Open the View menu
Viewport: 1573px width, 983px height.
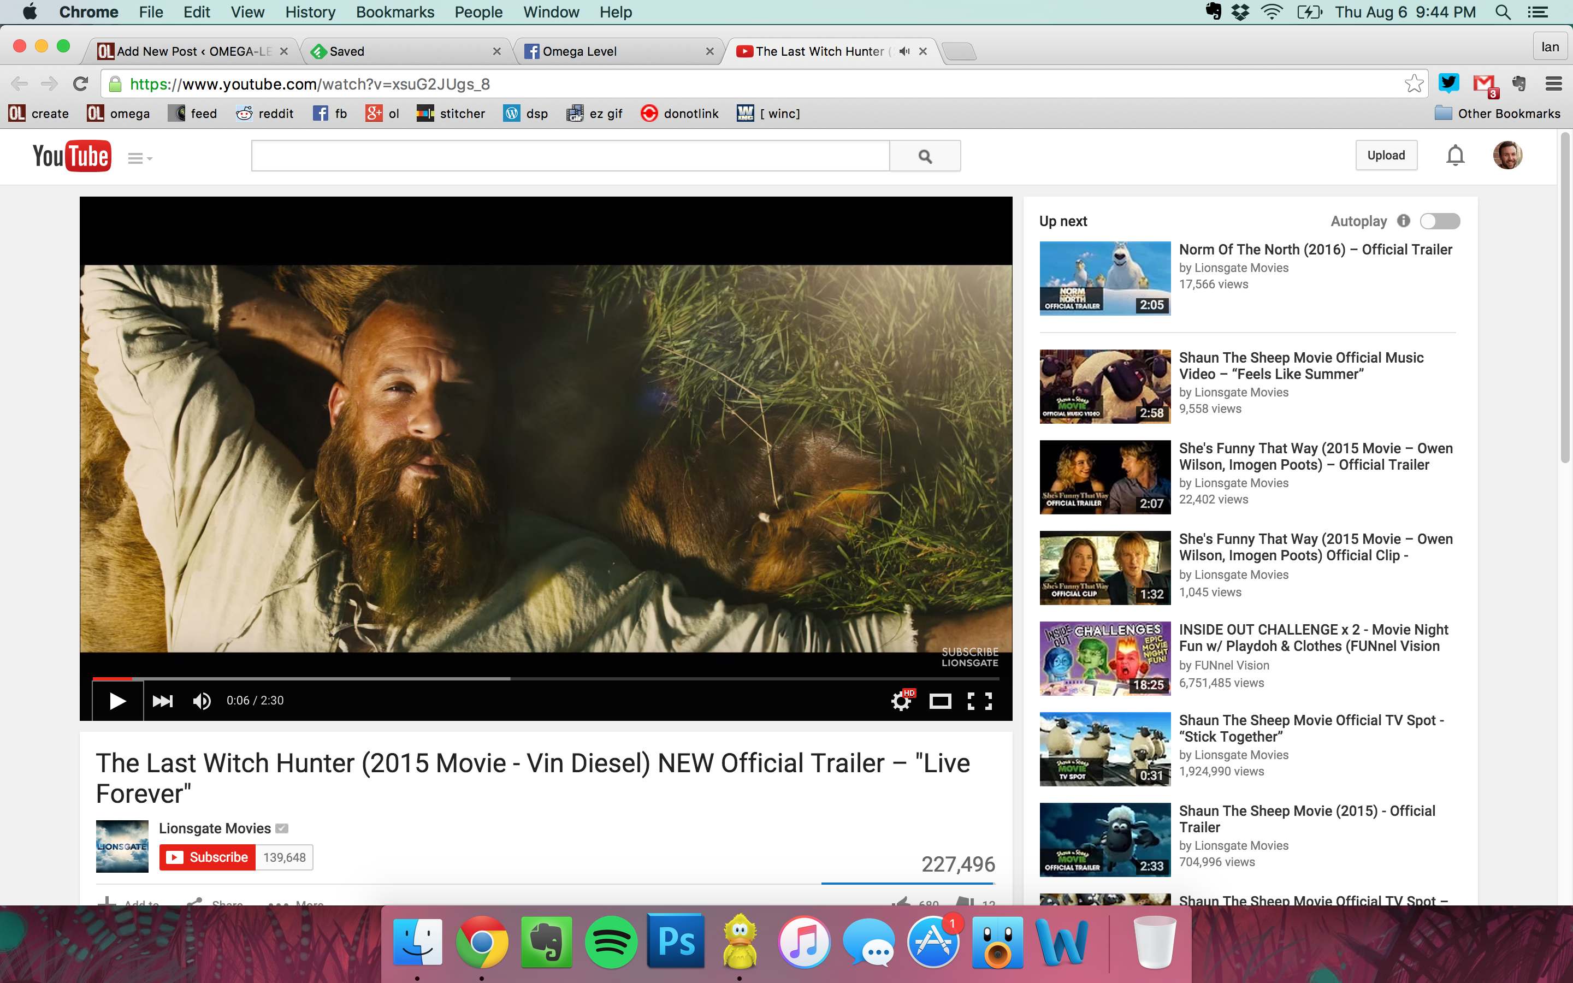tap(247, 13)
